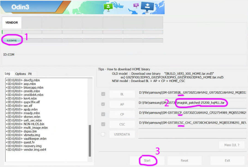Click the CP file button
Viewport: 248px width, 167px height.
pos(122,115)
